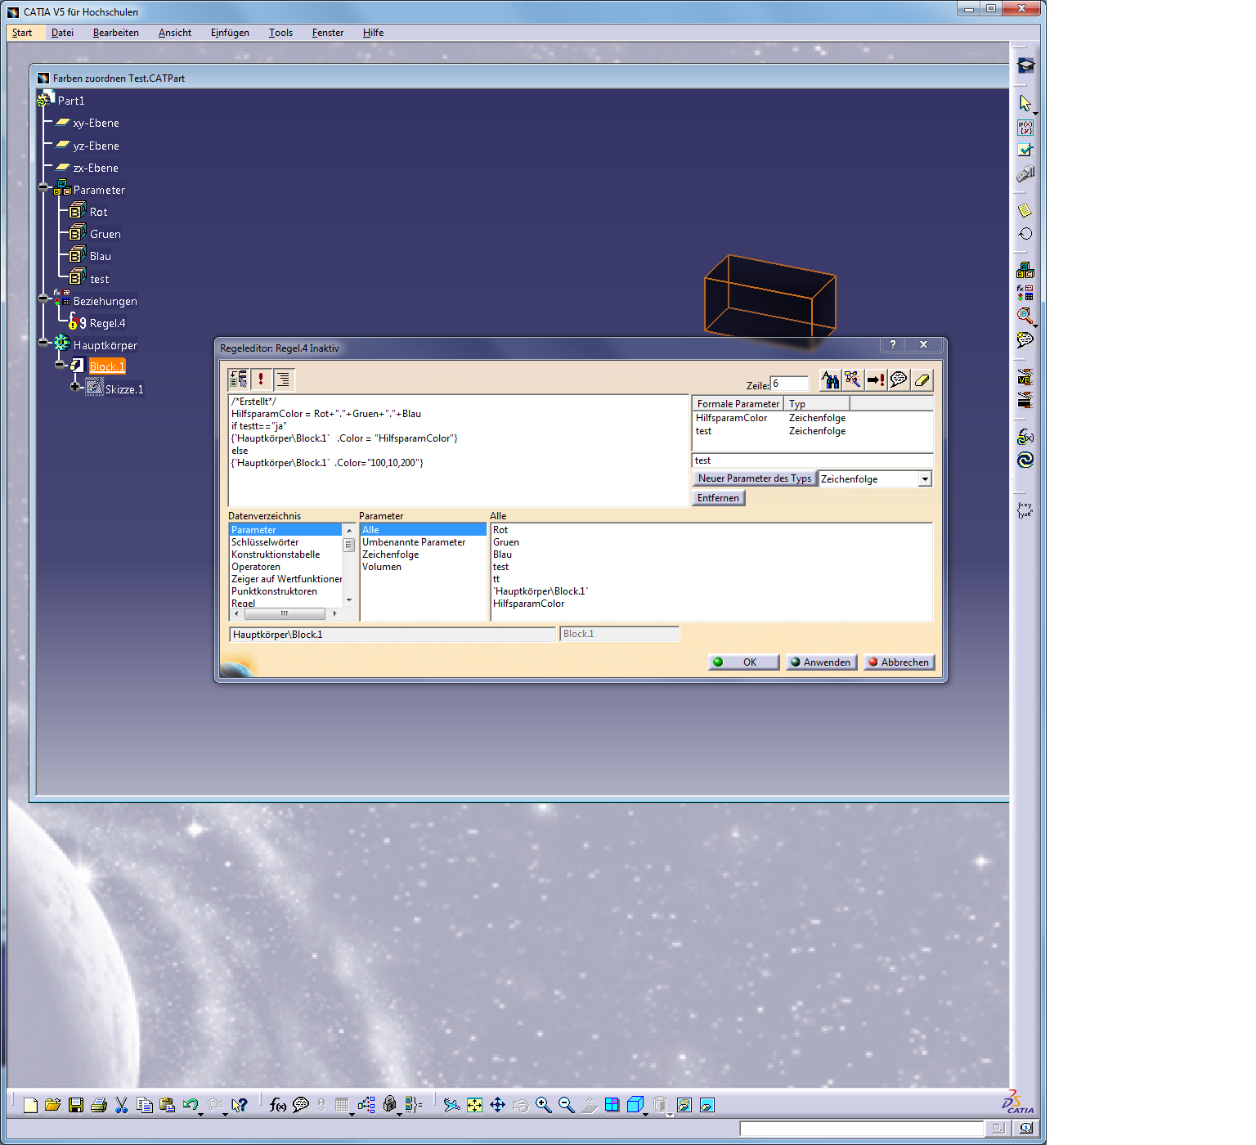Click the comment bubble icon in rule editor

point(899,379)
